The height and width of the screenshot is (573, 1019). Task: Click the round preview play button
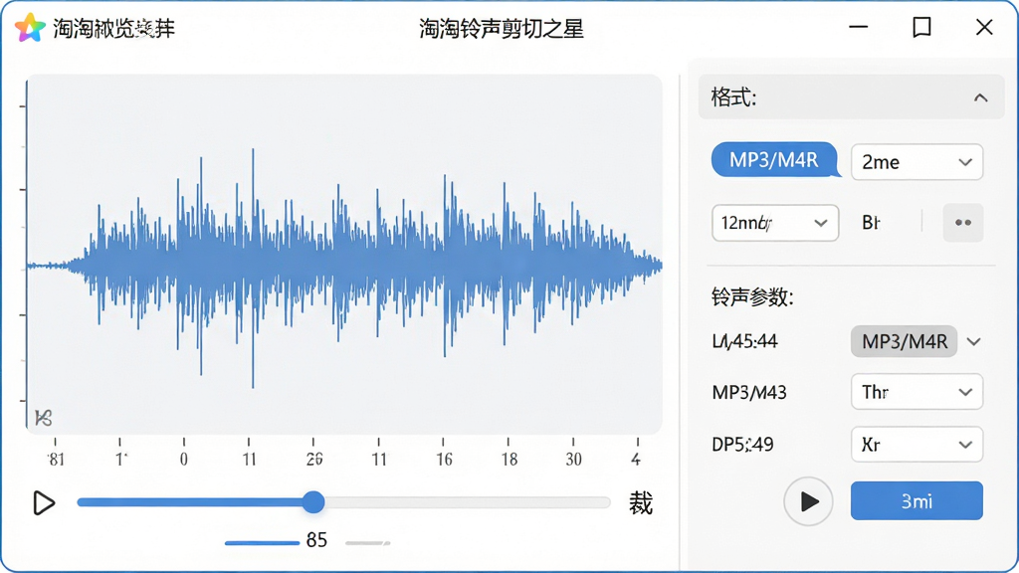(808, 501)
